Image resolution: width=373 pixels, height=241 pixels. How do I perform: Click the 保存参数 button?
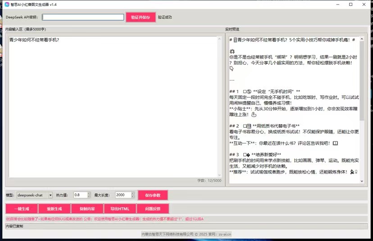[153, 195]
